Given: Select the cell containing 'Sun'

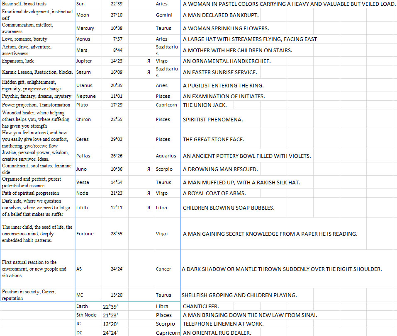Looking at the screenshot, I should point(88,4).
